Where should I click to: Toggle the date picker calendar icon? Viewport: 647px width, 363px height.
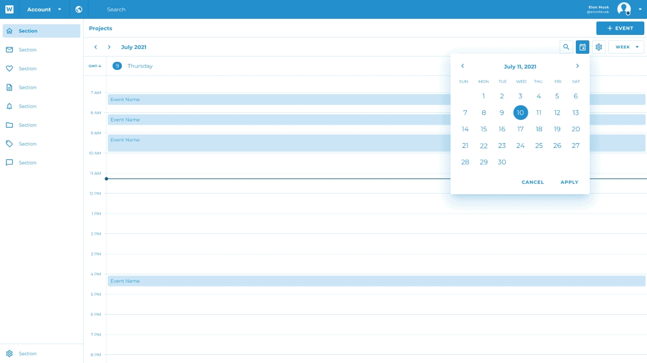point(582,47)
